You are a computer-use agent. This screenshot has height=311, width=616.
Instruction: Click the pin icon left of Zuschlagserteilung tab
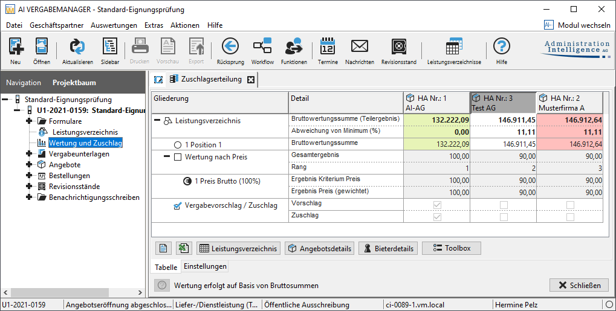(158, 80)
